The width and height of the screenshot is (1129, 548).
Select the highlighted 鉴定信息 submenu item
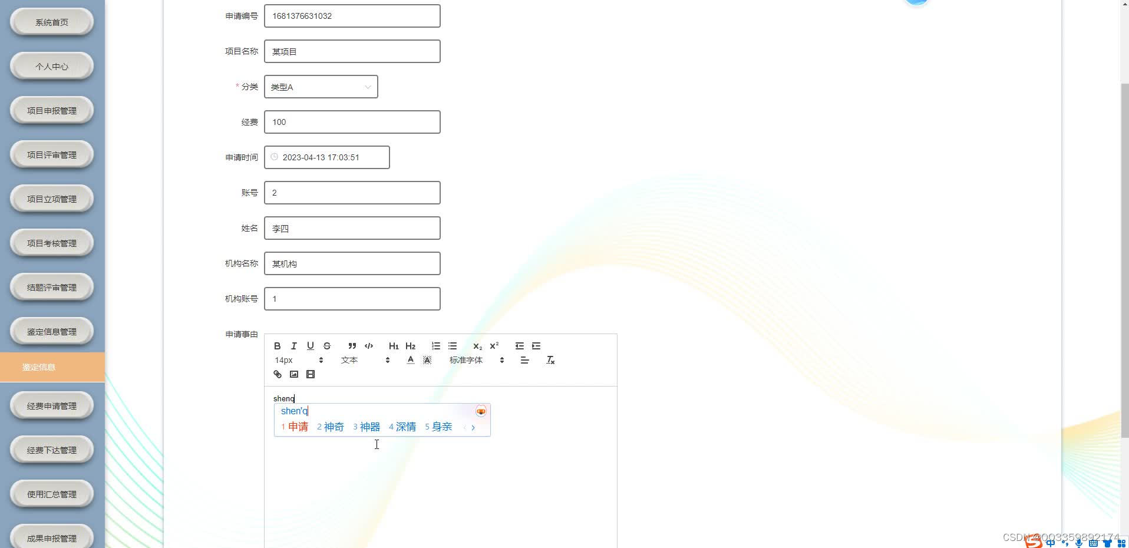coord(52,367)
